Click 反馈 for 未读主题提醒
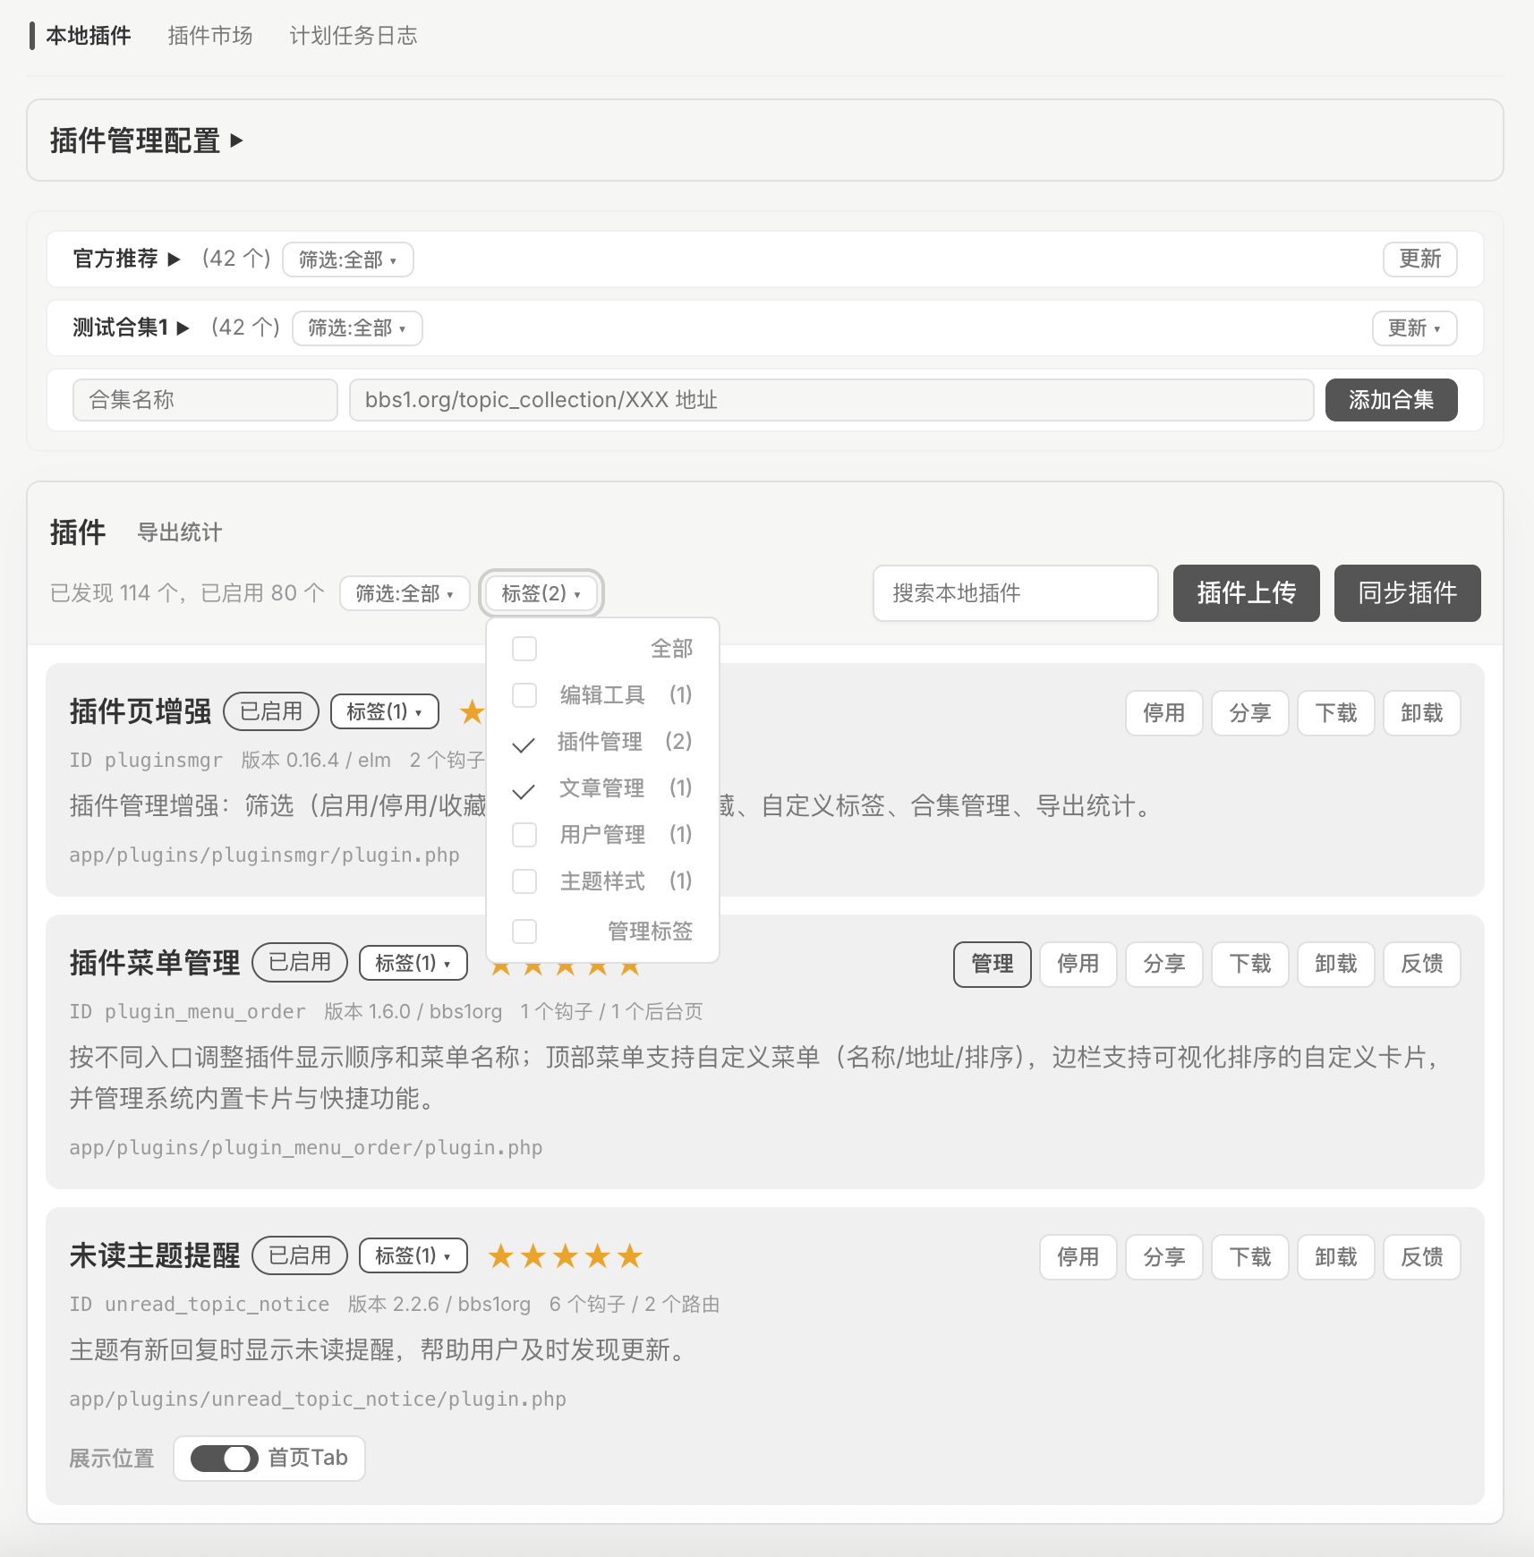1534x1557 pixels. (1422, 1257)
